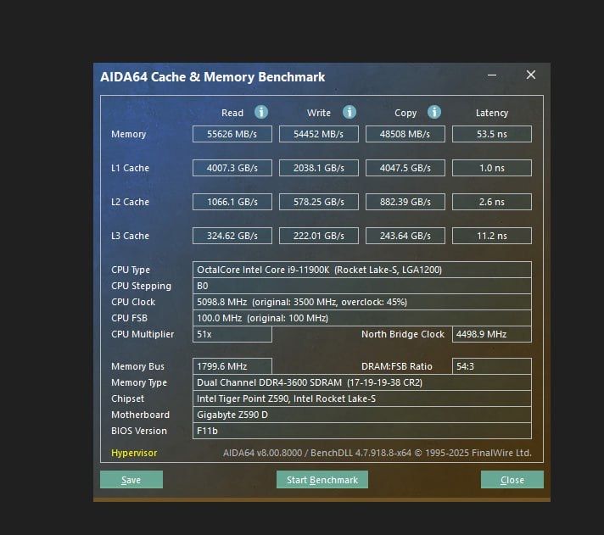Save the benchmark results
Image resolution: width=604 pixels, height=535 pixels.
(131, 480)
